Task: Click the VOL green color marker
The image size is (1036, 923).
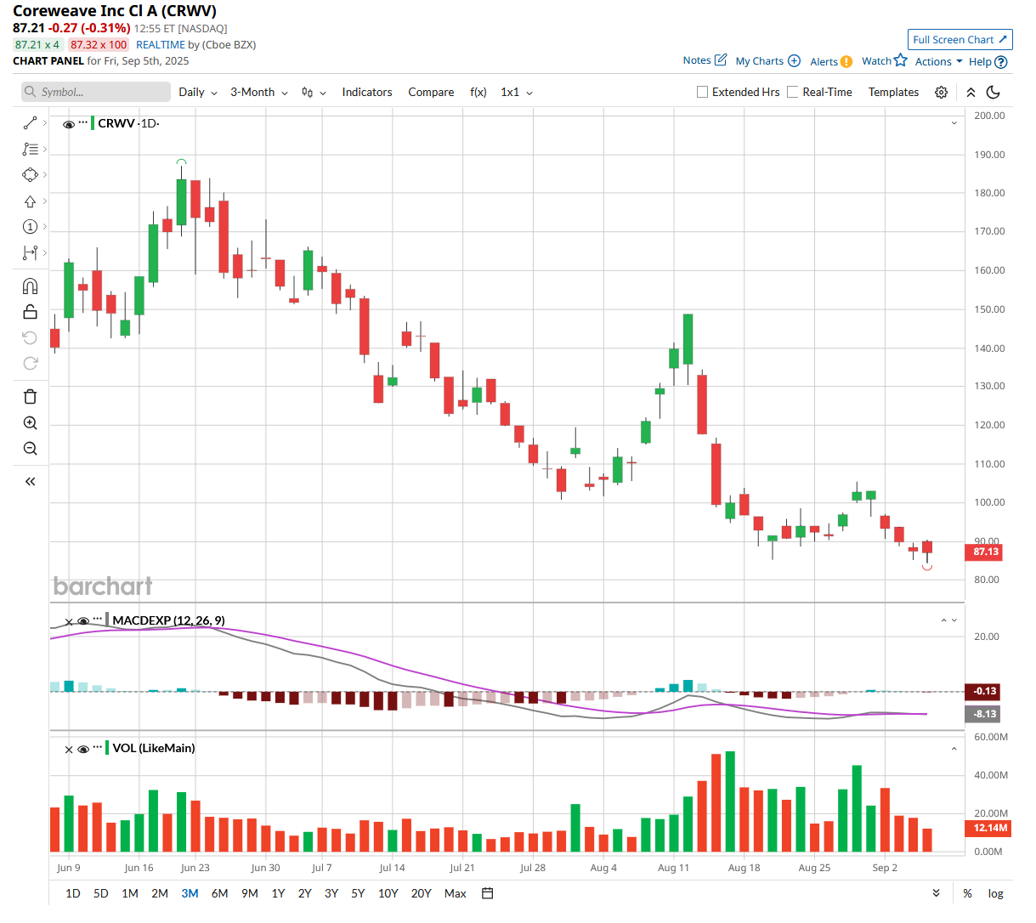Action: pyautogui.click(x=107, y=748)
